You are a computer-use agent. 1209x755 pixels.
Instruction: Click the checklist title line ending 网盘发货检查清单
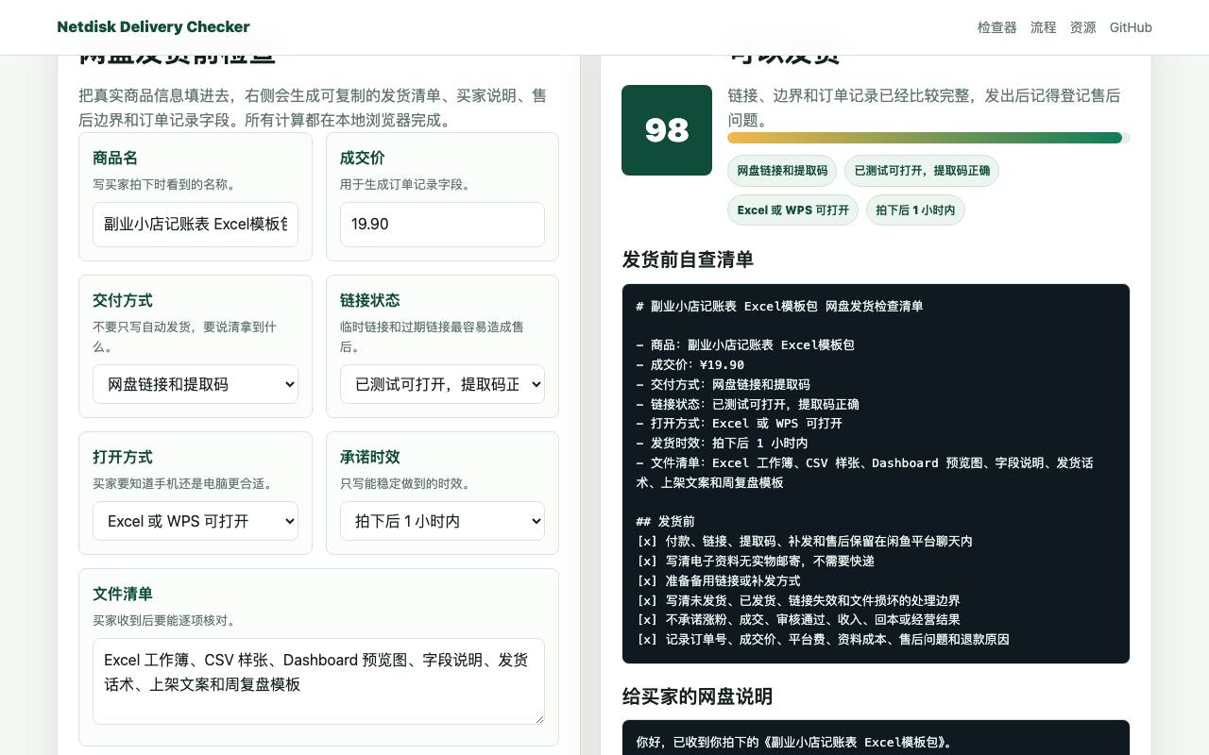point(779,306)
